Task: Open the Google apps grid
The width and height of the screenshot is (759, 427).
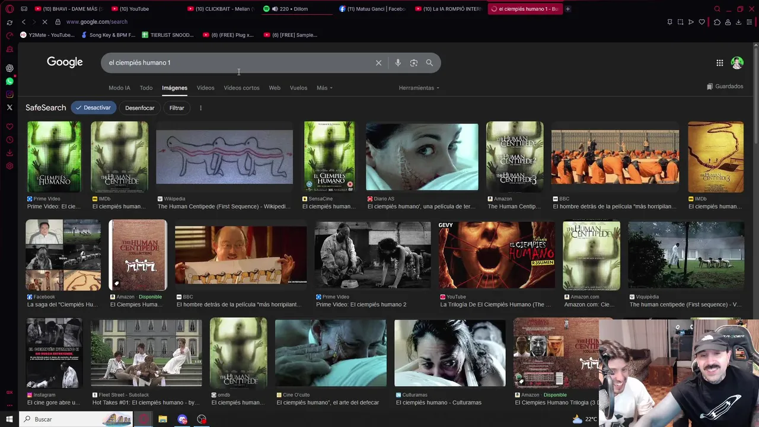Action: click(719, 63)
